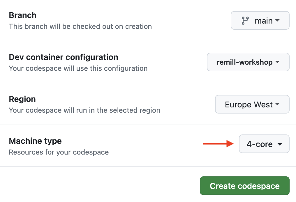Click the Branch heading label
Viewport: 296px width, 202px height.
[x=23, y=15]
